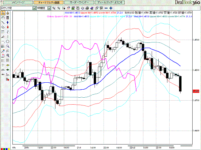Place a blue up arrow marker
This screenshot has width=201, height=150.
(x=8, y=22)
